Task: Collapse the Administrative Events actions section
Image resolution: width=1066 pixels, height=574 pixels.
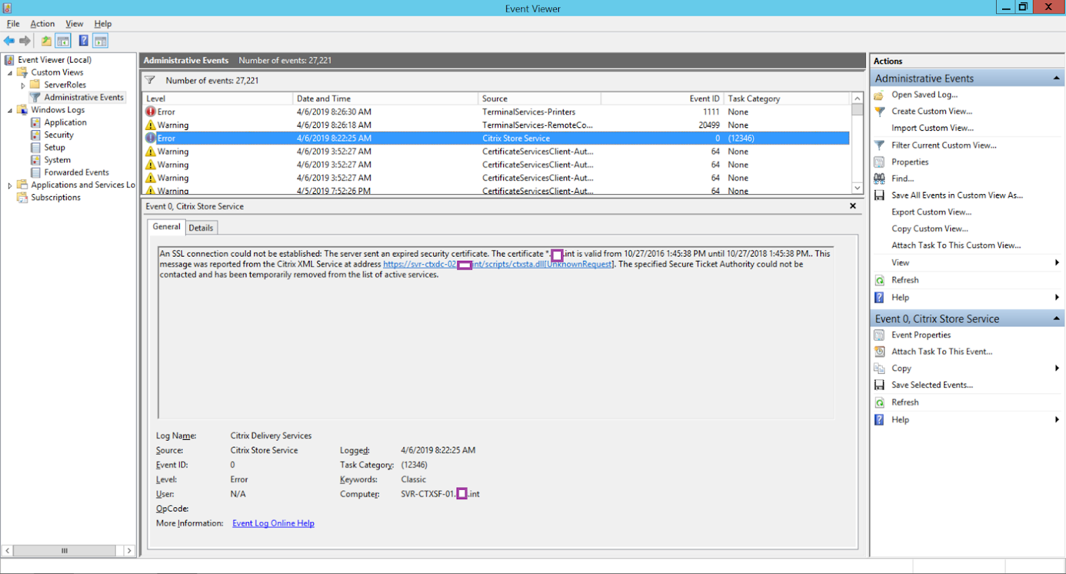Action: (1056, 79)
